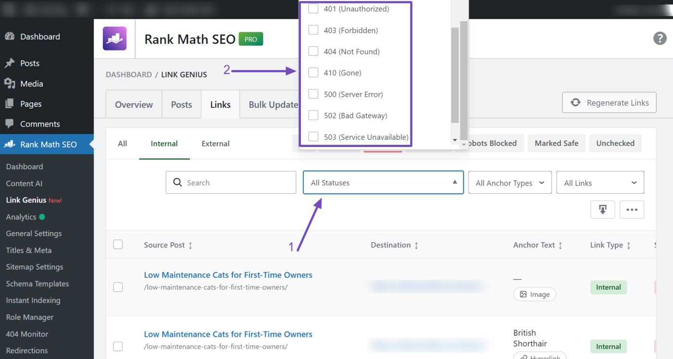Open the Bulk Update tab
This screenshot has height=359, width=673.
point(273,104)
